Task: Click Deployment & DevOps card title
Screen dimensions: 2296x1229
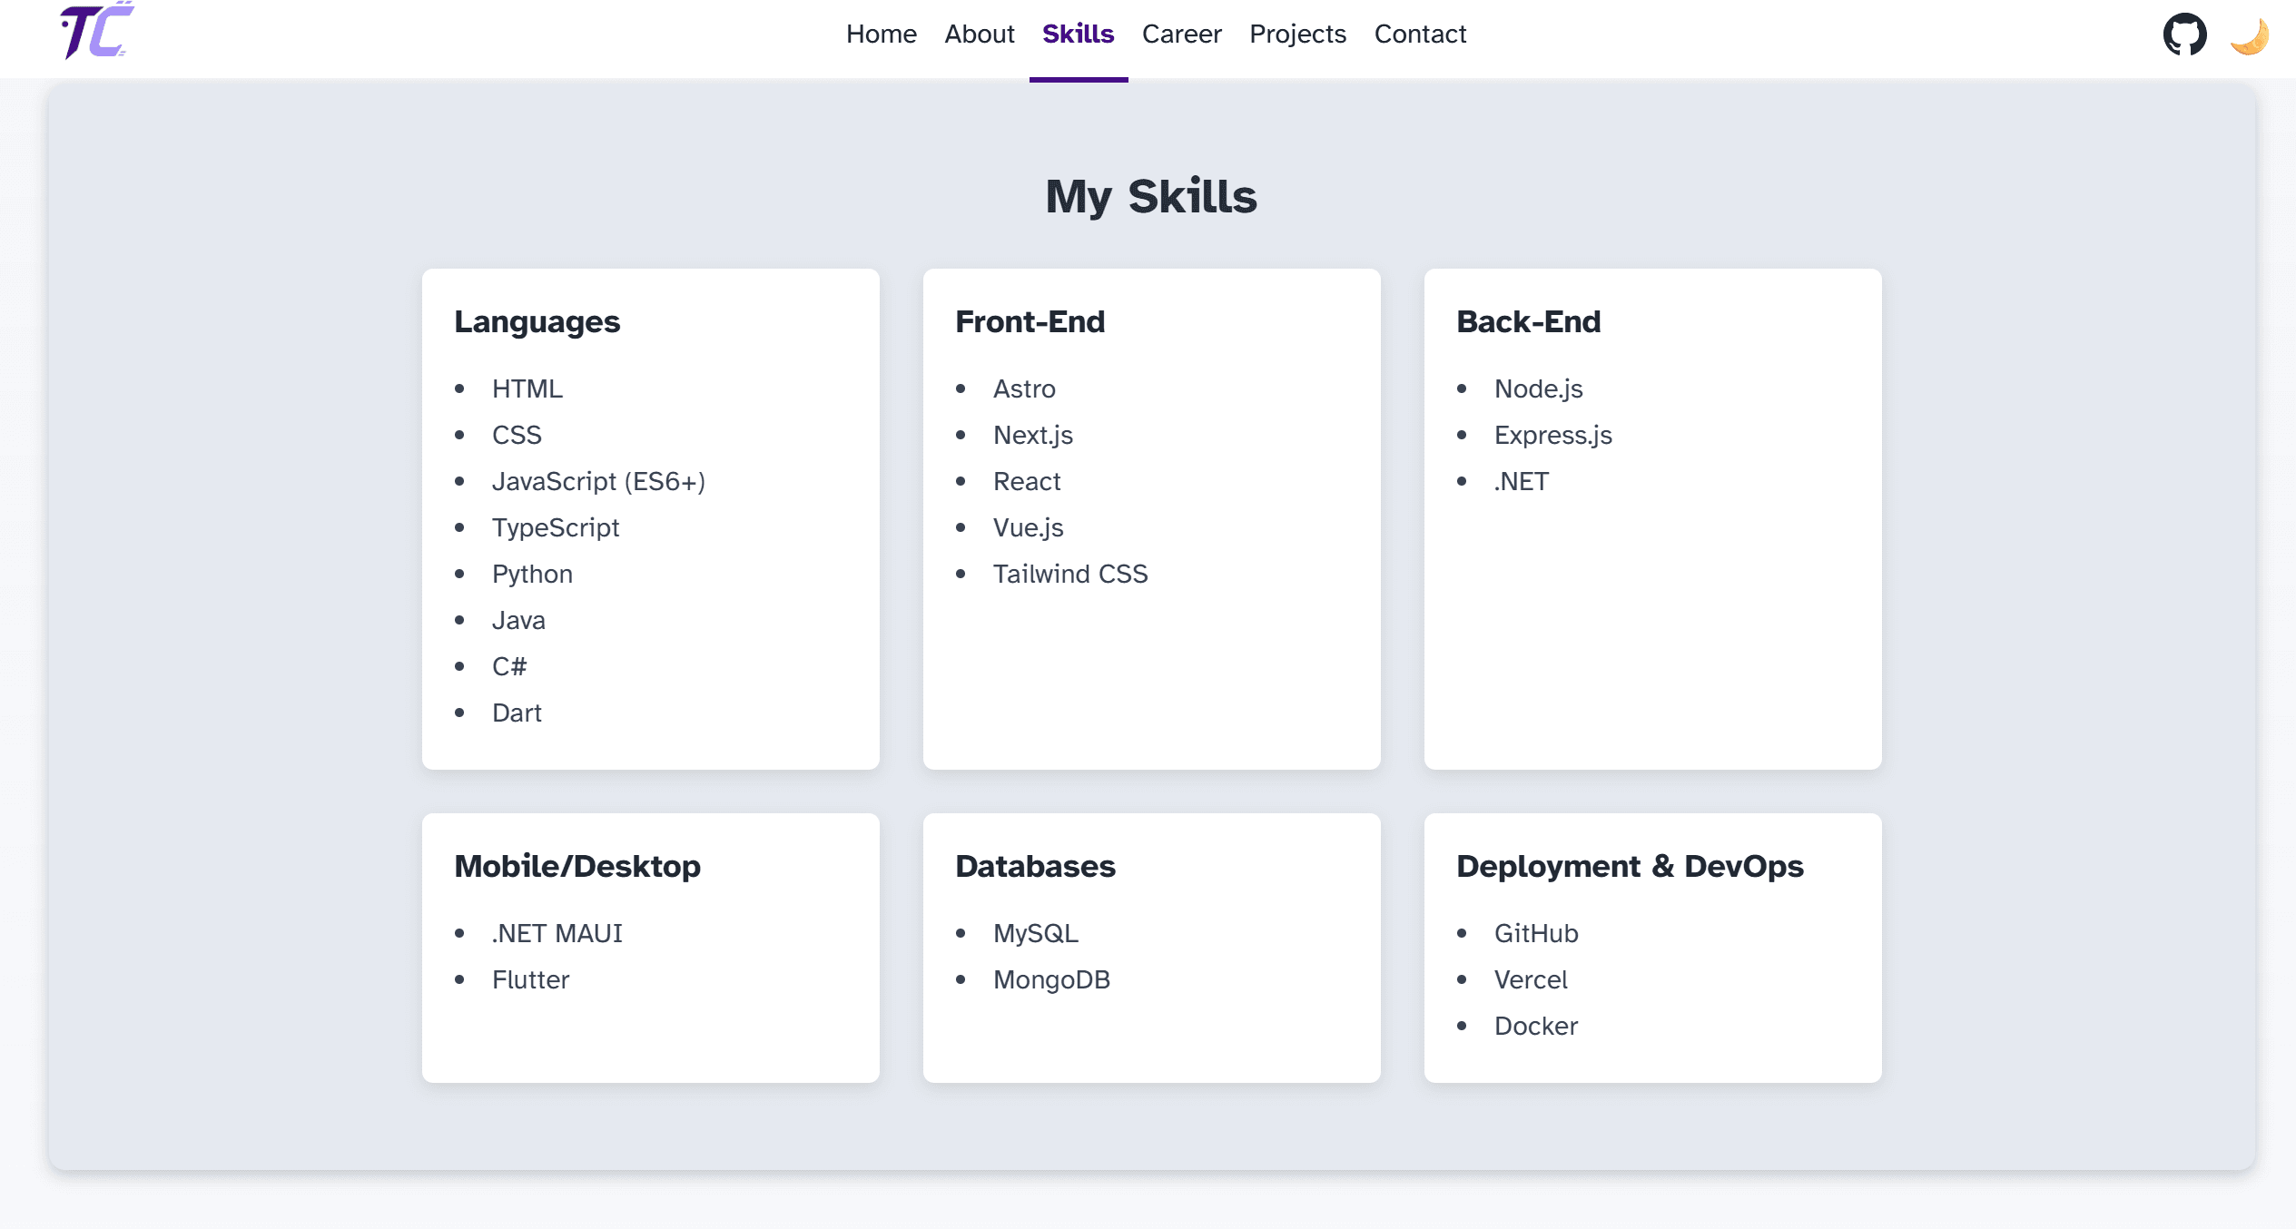Action: pos(1630,867)
